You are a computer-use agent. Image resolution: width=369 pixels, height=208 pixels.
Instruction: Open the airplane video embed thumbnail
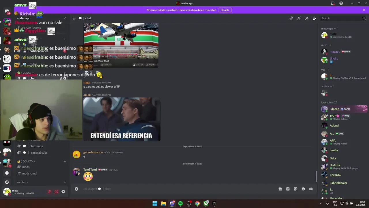[x=121, y=45]
